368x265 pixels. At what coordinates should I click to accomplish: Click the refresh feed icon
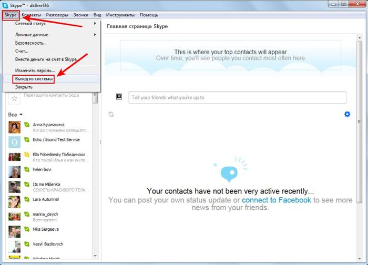tap(111, 114)
